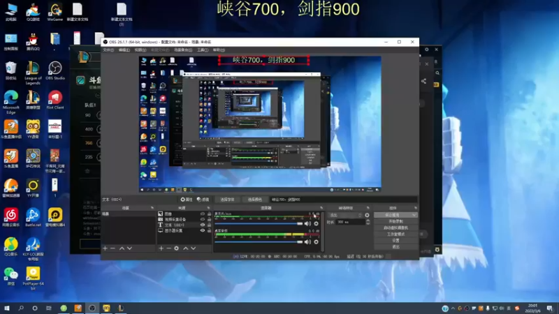This screenshot has height=314, width=559.
Task: Open taskbar search magnifier
Action: pos(21,308)
